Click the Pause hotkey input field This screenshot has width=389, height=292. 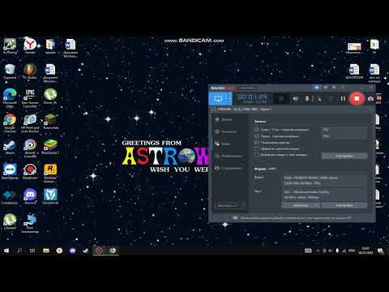[x=344, y=136]
